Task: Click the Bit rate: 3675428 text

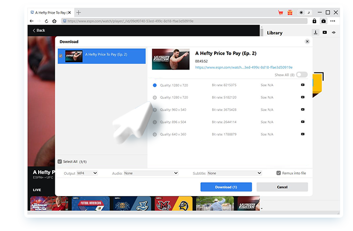Action: 224,110
